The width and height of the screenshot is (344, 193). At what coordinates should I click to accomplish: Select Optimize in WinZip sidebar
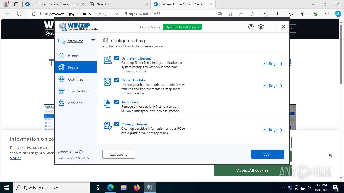76,79
